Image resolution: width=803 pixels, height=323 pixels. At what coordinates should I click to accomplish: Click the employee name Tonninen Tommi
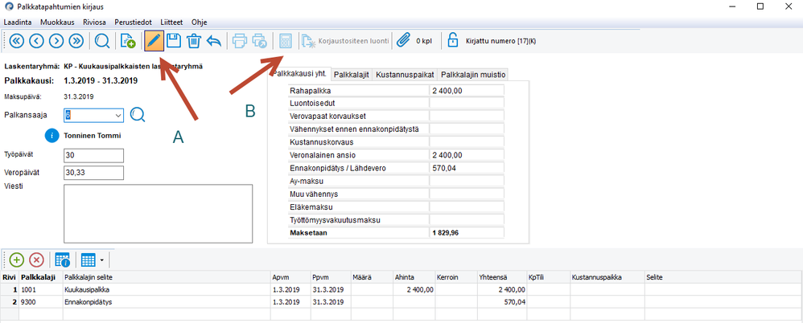point(93,136)
